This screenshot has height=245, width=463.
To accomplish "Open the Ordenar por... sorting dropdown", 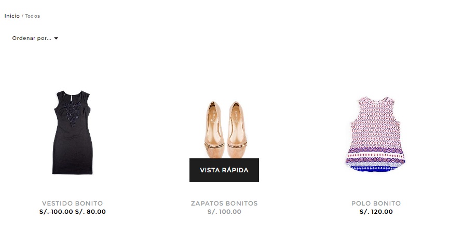I will coord(35,38).
